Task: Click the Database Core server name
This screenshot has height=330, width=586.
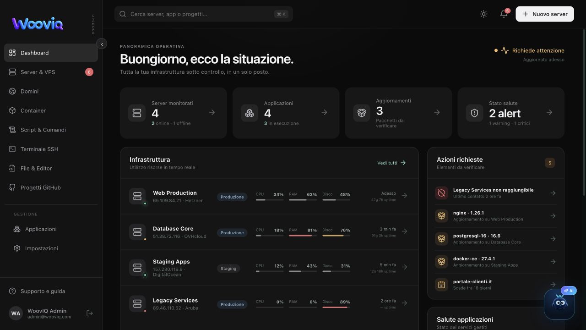Action: tap(173, 229)
